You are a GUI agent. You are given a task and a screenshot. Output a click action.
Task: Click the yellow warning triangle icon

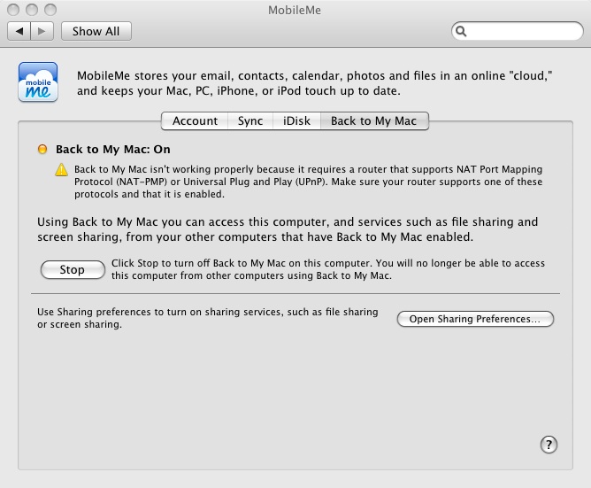pos(61,170)
